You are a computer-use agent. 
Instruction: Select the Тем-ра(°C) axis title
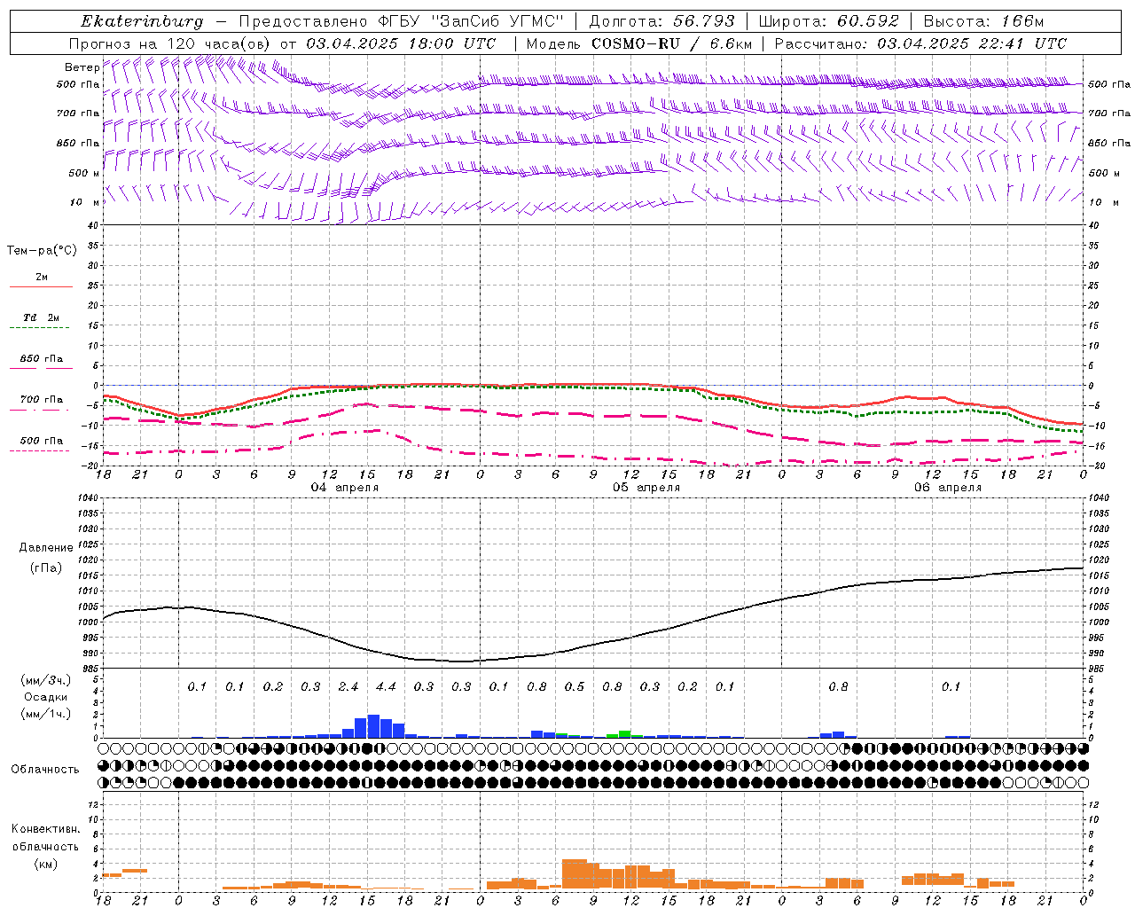pos(42,251)
